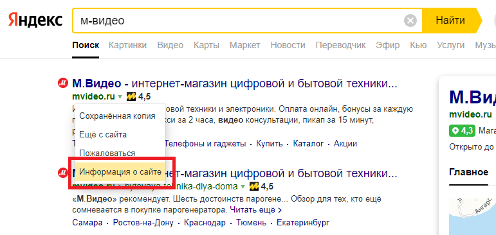496x235 pixels.
Task: Choose Ещё с сайта menu entry
Action: pos(103,135)
